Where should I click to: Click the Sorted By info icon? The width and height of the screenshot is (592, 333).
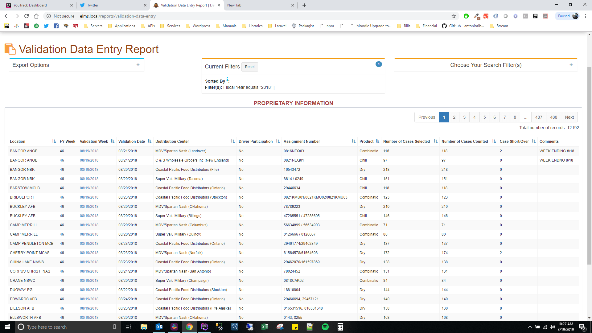[x=227, y=80]
